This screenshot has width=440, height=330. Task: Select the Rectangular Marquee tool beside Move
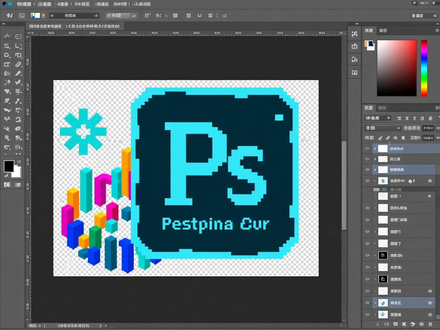pyautogui.click(x=18, y=37)
